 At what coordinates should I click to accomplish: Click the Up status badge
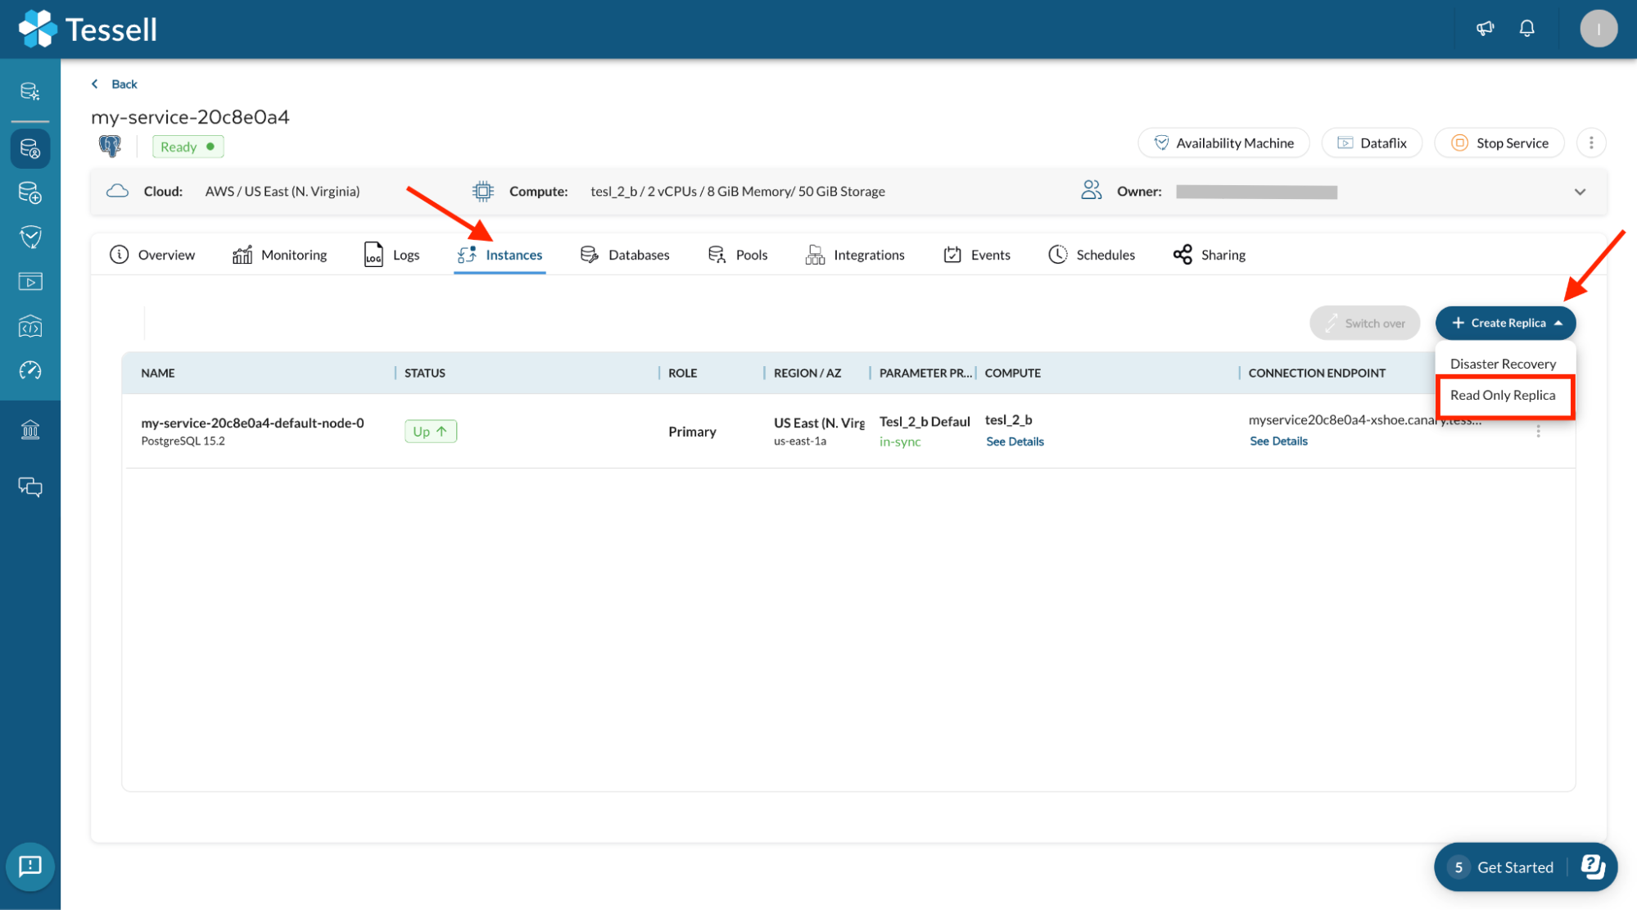[x=431, y=431]
